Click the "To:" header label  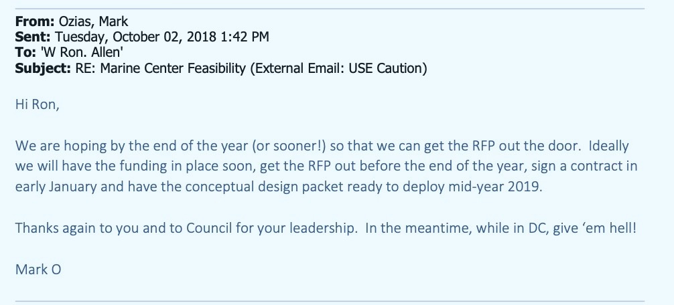pyautogui.click(x=25, y=52)
